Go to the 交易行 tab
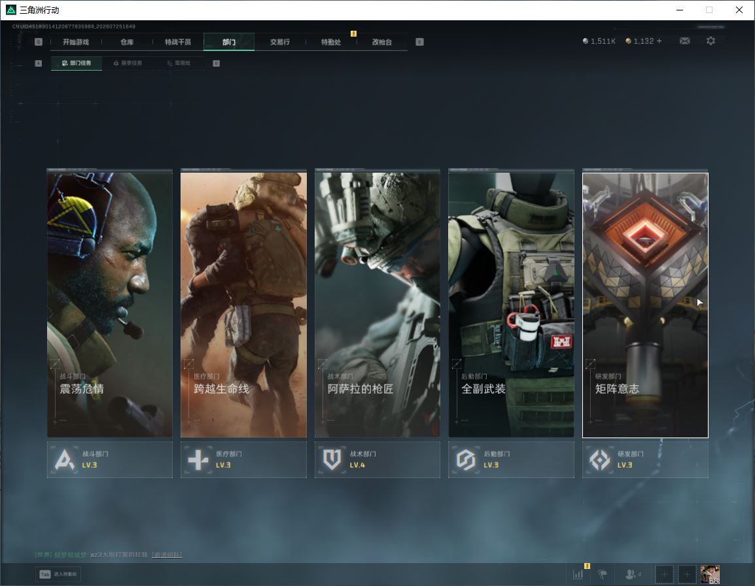This screenshot has height=586, width=755. click(280, 42)
